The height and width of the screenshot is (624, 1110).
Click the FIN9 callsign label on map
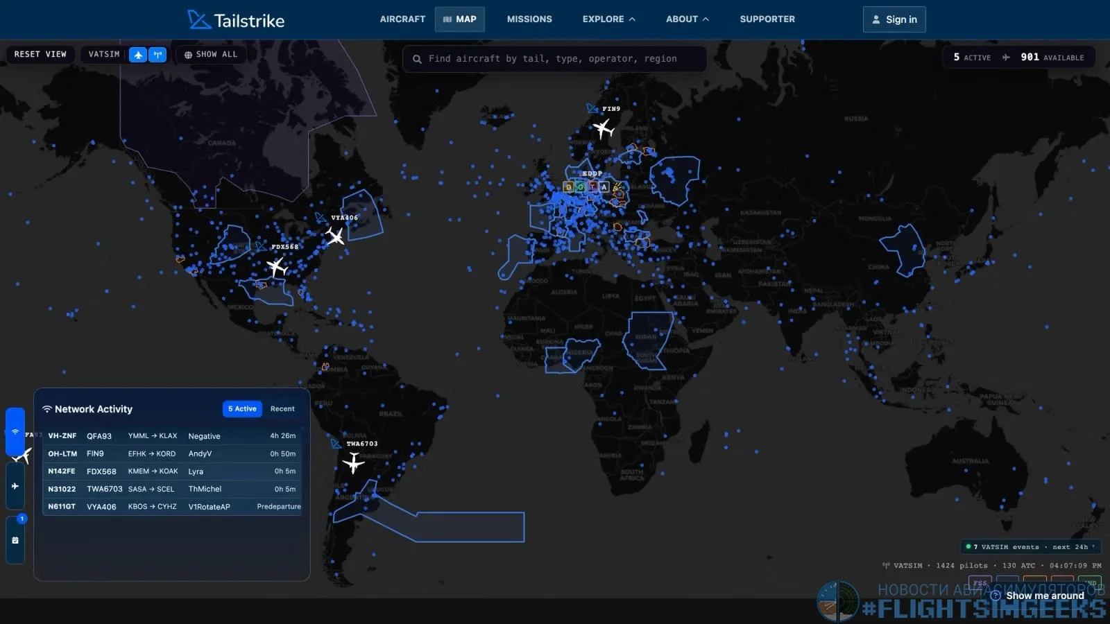coord(611,109)
